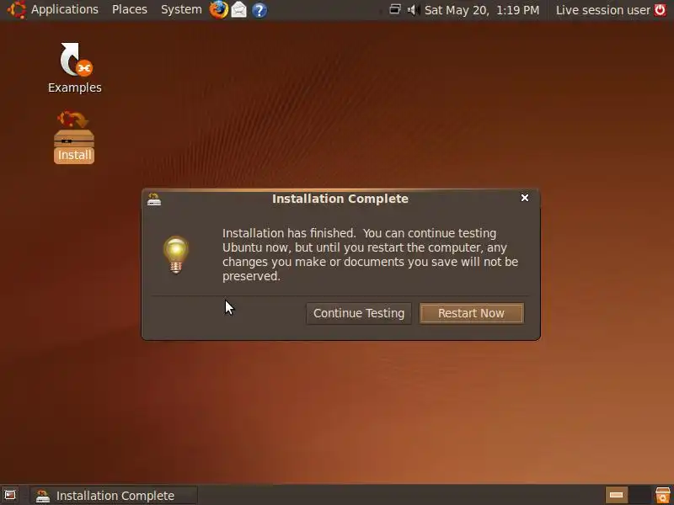Launch Evolution mail icon in panel
674x505 pixels.
coord(239,9)
